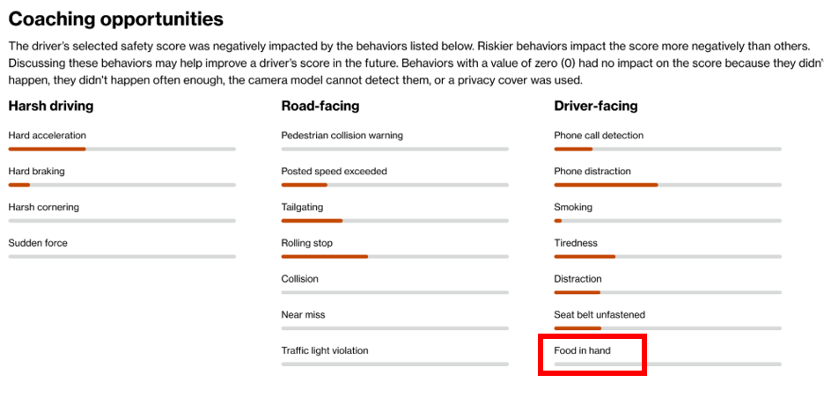Select the Traffic light violation label
824x397 pixels.
click(325, 350)
